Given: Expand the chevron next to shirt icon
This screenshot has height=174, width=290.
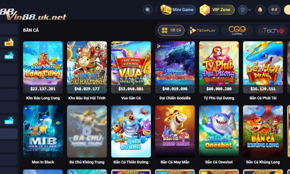Looking at the screenshot, I should pos(250,10).
